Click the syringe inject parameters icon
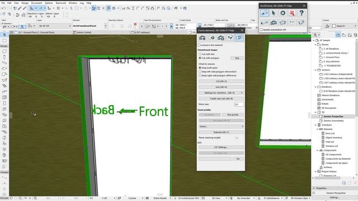 pyautogui.click(x=25, y=8)
